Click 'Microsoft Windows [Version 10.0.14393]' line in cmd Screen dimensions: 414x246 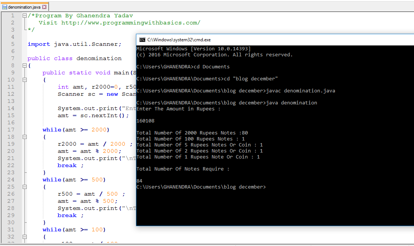(194, 49)
